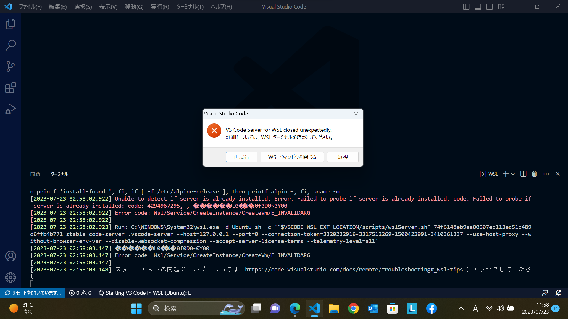
Task: Open terminal panel more actions menu
Action: [546, 174]
